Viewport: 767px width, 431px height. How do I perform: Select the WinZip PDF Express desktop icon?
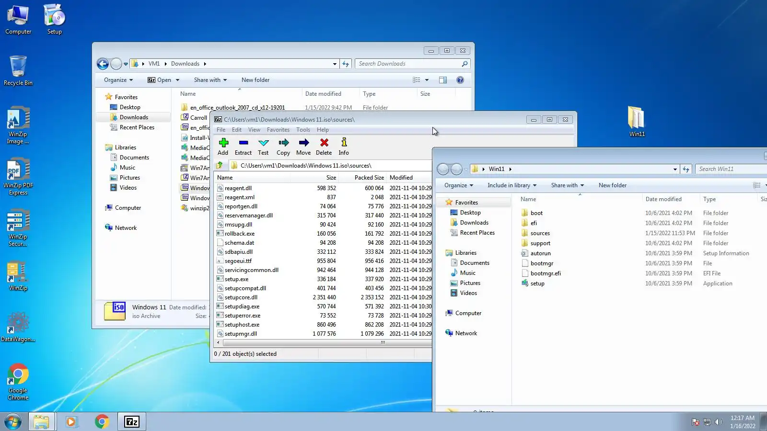click(x=18, y=177)
